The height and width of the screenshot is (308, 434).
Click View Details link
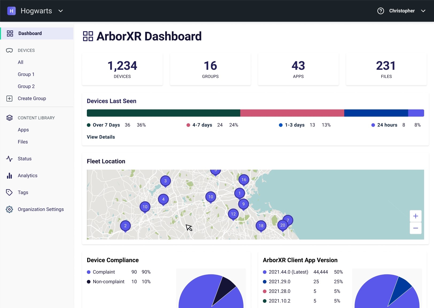[101, 137]
